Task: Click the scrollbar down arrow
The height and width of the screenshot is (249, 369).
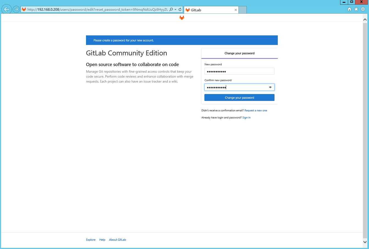Action: (x=365, y=242)
